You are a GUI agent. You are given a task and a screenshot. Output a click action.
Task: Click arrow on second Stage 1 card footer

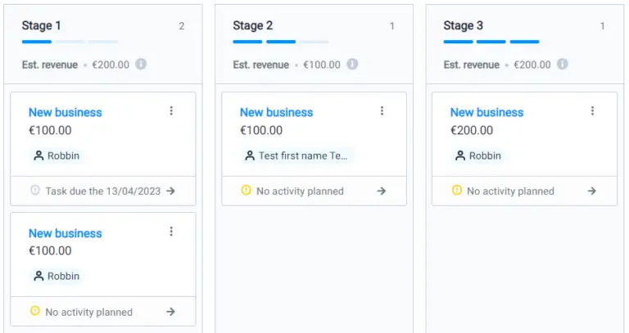[x=170, y=312]
